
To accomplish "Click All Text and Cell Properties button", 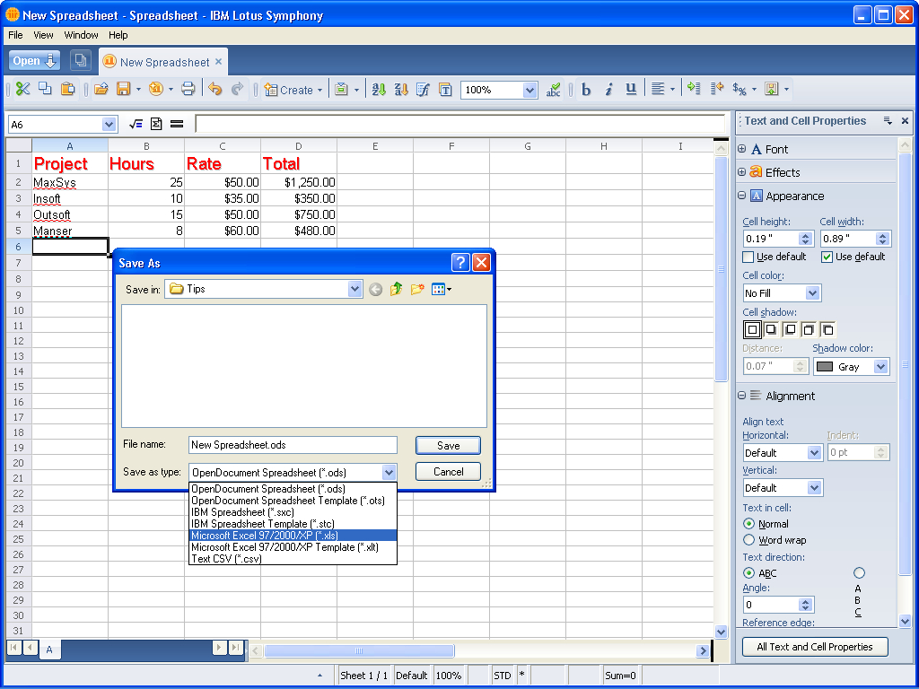I will point(815,646).
